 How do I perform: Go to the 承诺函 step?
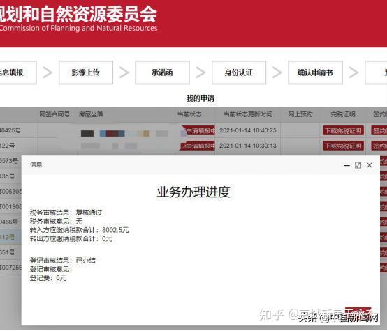(x=162, y=72)
